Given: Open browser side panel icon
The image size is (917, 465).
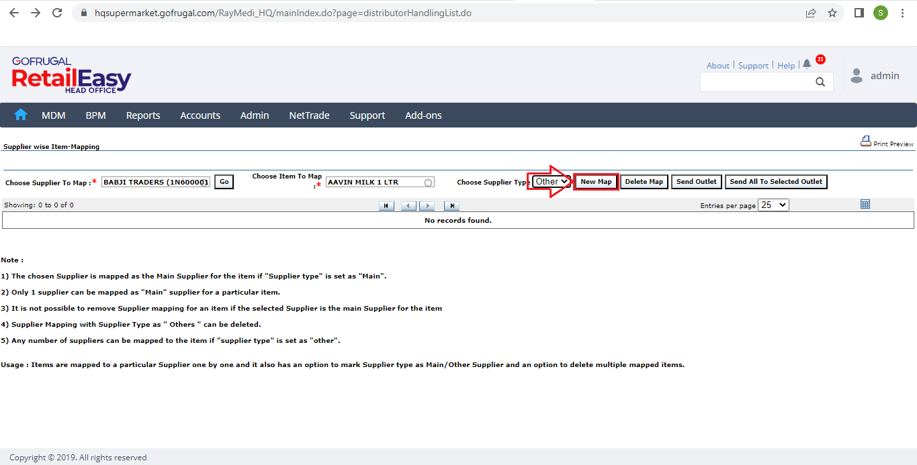Looking at the screenshot, I should (859, 13).
